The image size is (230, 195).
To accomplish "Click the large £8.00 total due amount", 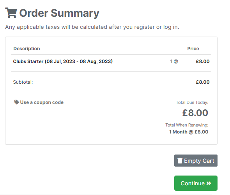I will 195,113.
